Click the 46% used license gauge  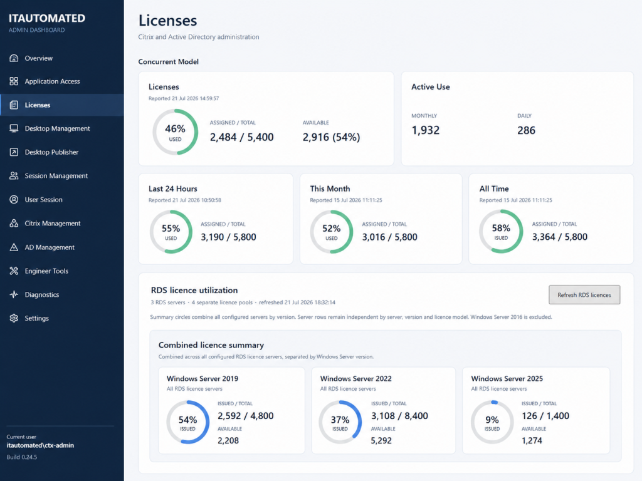176,132
